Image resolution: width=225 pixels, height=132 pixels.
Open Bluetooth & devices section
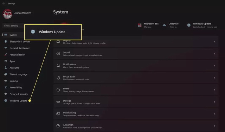(x=20, y=42)
